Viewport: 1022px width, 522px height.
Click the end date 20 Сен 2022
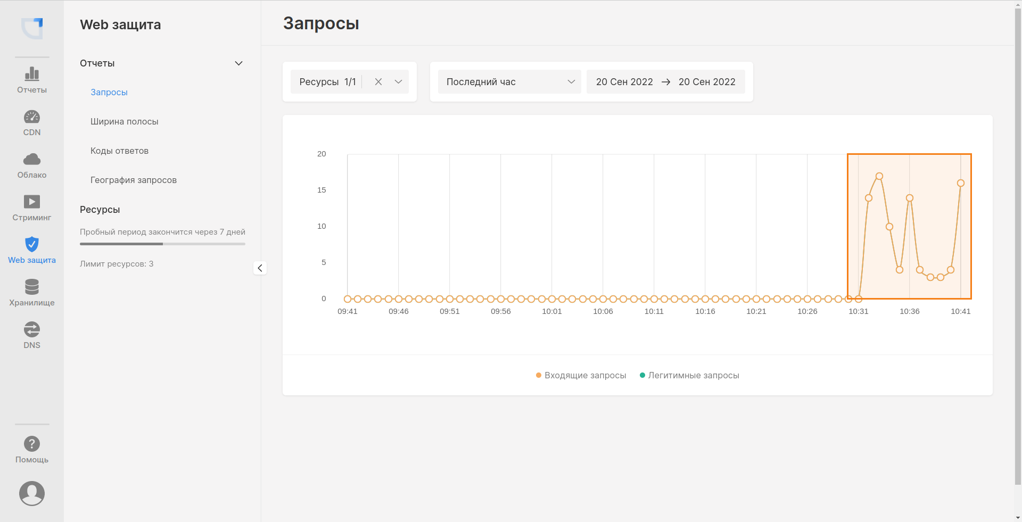(707, 82)
